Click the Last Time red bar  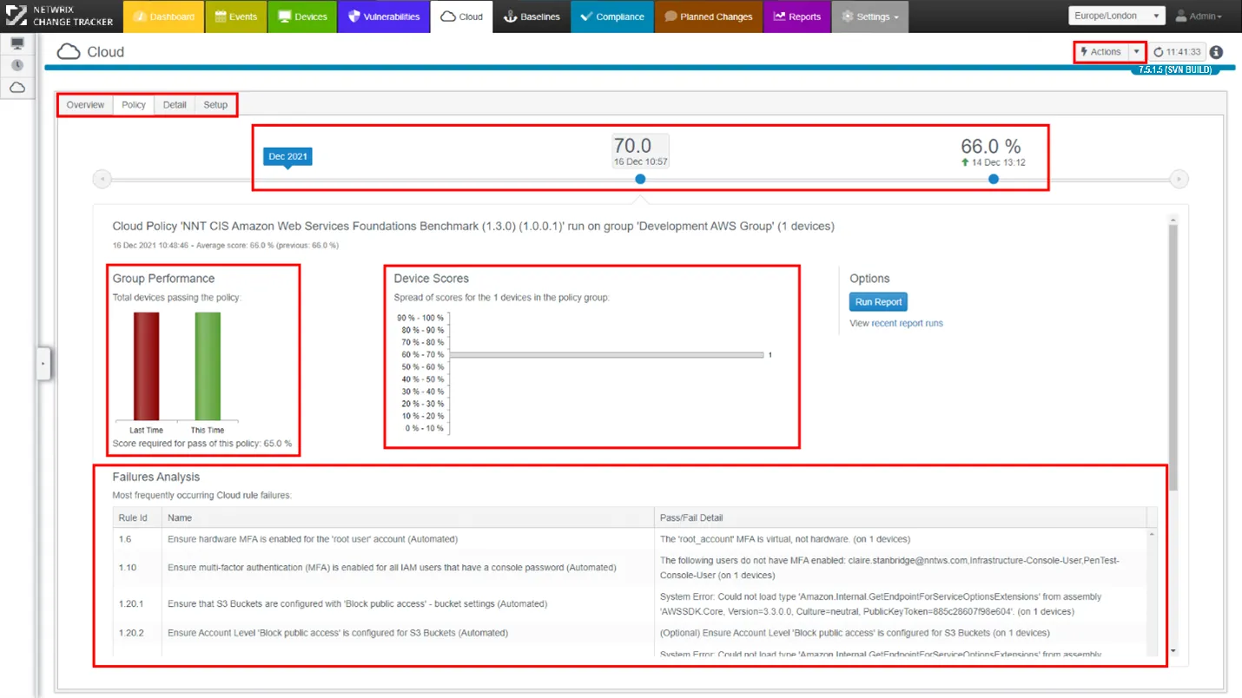tap(147, 366)
